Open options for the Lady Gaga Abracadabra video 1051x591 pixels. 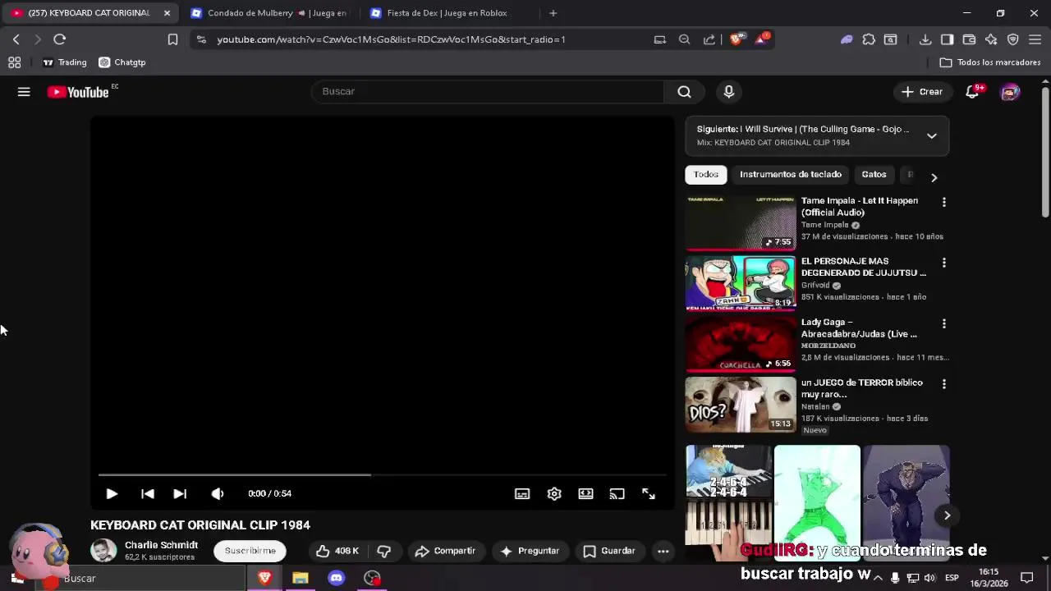[x=943, y=323]
